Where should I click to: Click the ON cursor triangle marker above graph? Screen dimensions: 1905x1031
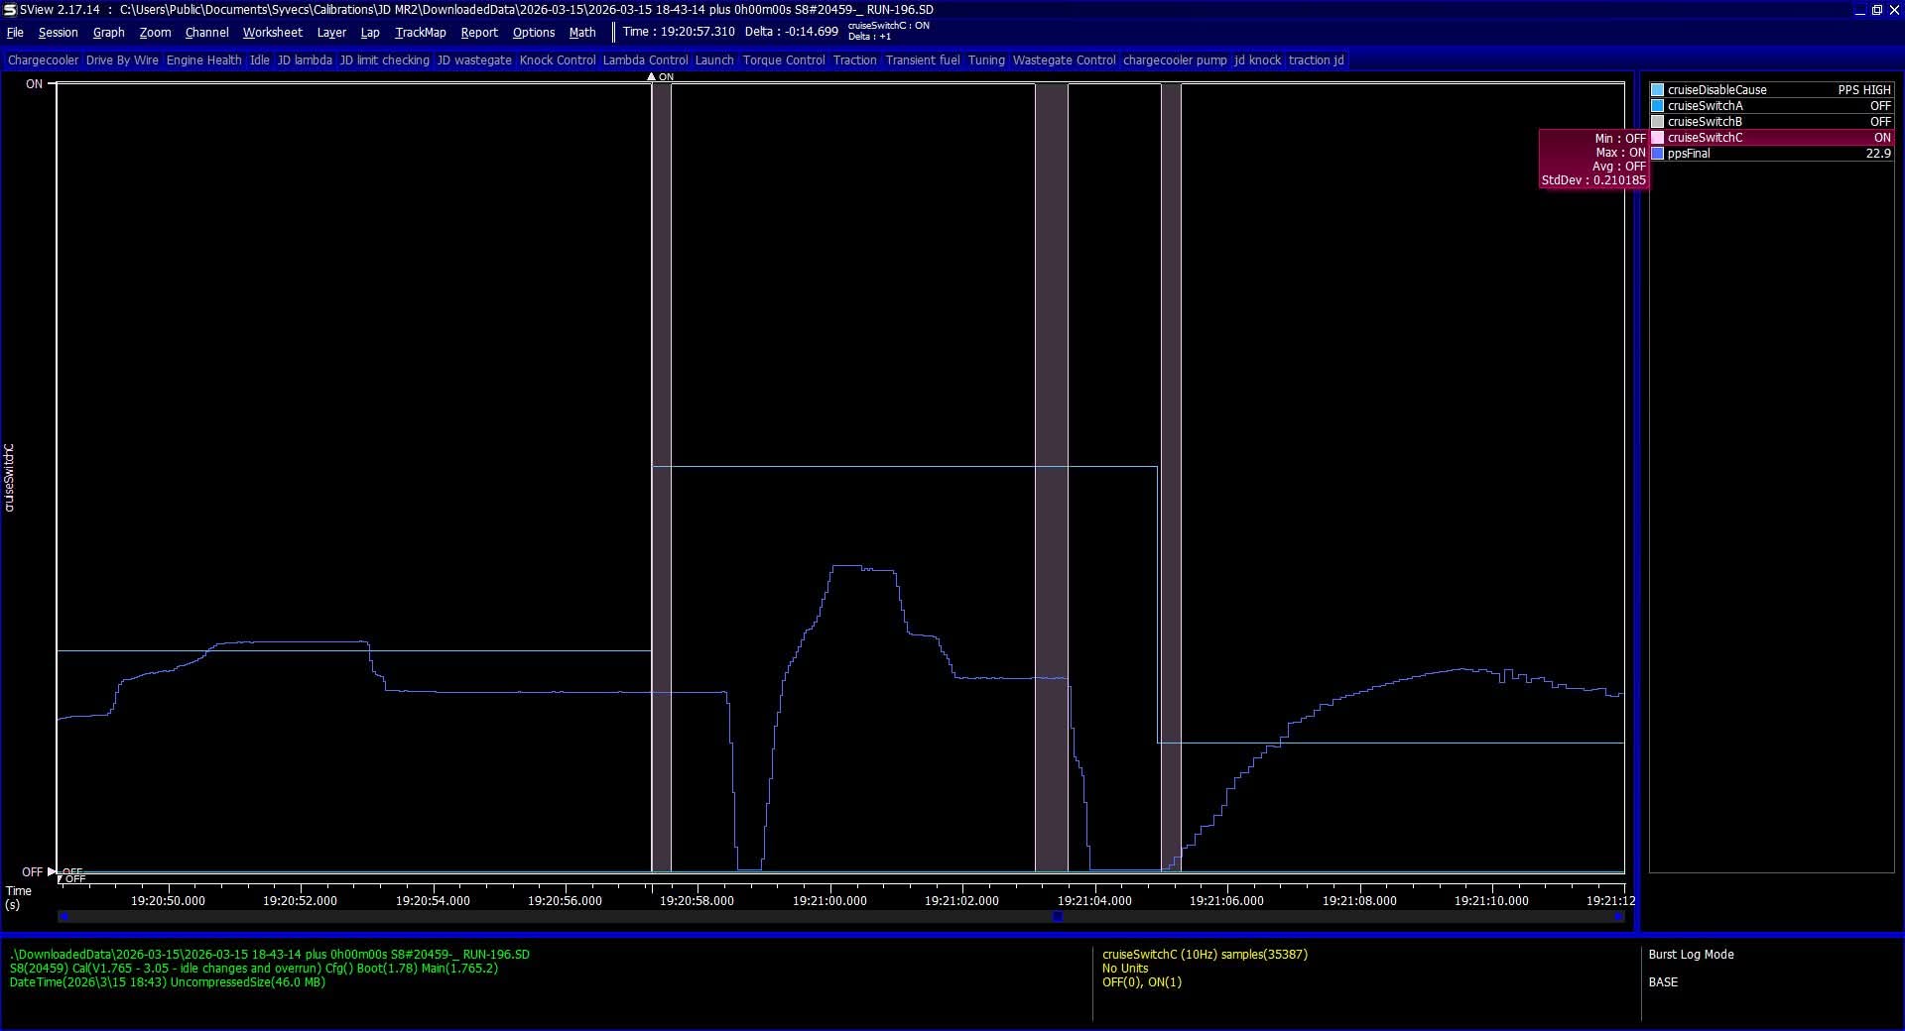click(x=651, y=76)
